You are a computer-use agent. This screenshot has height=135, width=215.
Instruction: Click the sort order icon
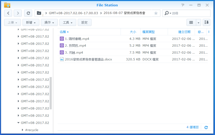206,22
